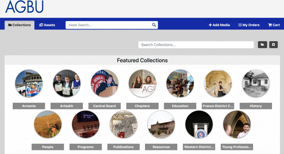Open the Publications collection thumbnail
The width and height of the screenshot is (284, 154).
[x=124, y=124]
